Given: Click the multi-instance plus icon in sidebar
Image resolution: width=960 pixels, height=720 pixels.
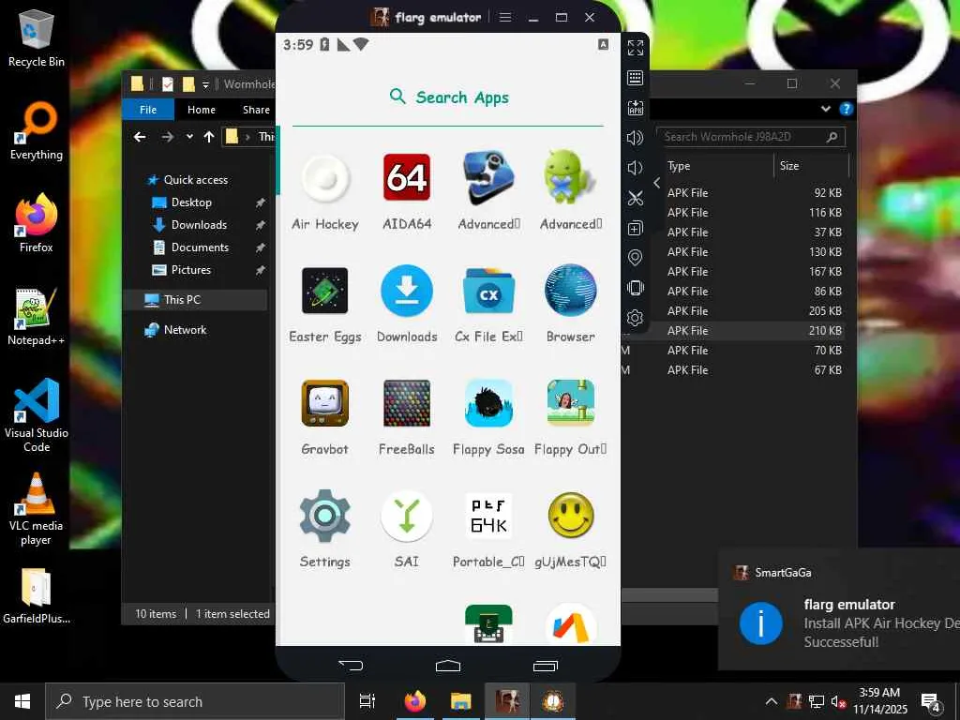Looking at the screenshot, I should point(636,228).
